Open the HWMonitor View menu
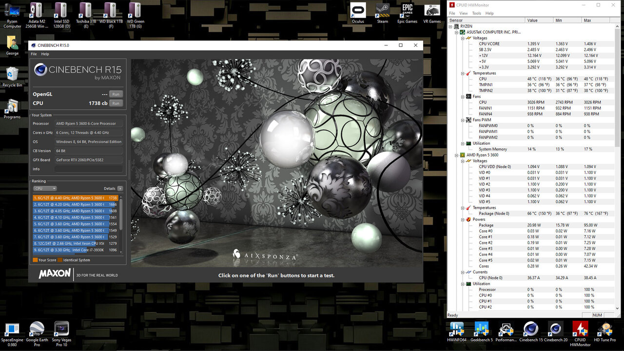Screen dimensions: 624x351 click(464, 13)
